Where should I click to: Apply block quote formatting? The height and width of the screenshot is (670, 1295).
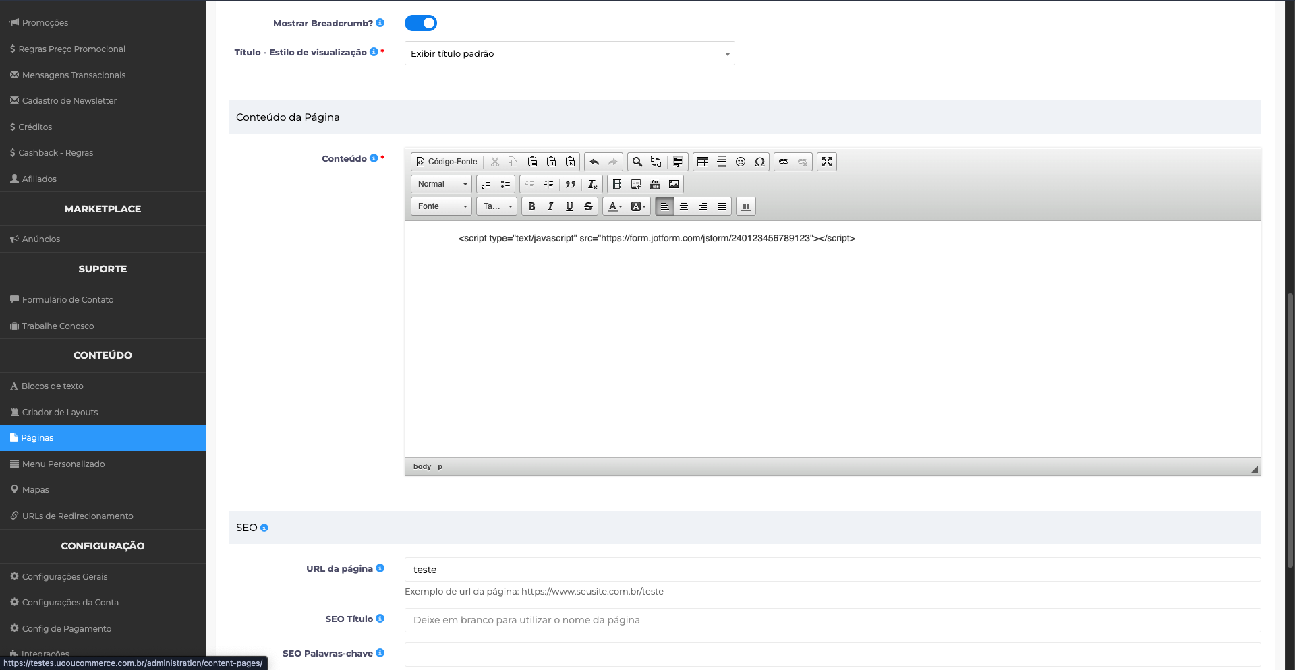tap(571, 184)
